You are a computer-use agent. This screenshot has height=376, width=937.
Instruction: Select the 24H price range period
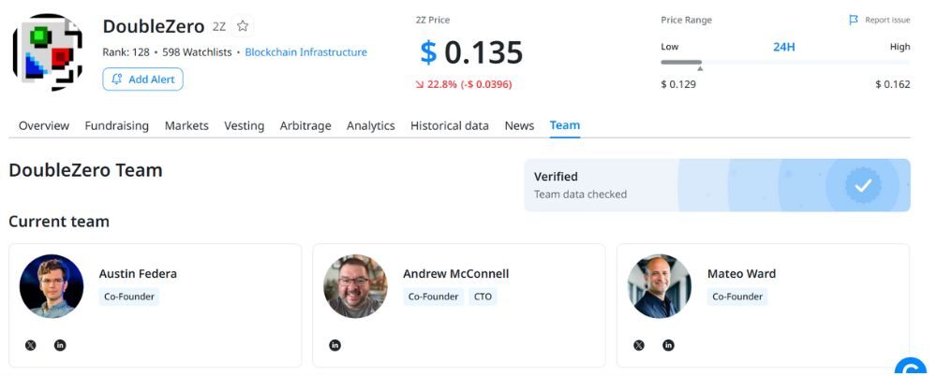[783, 47]
